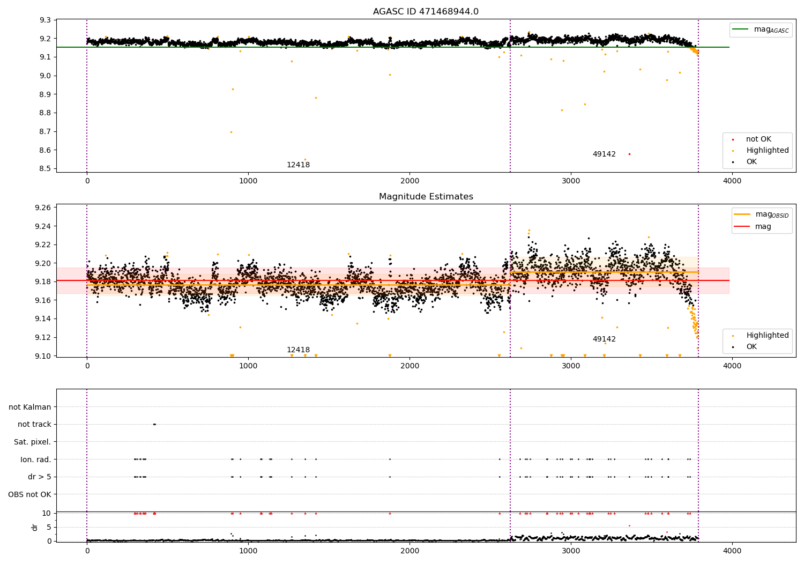Click the '1000' x-tick under the bottom plot
The height and width of the screenshot is (563, 804).
(248, 551)
